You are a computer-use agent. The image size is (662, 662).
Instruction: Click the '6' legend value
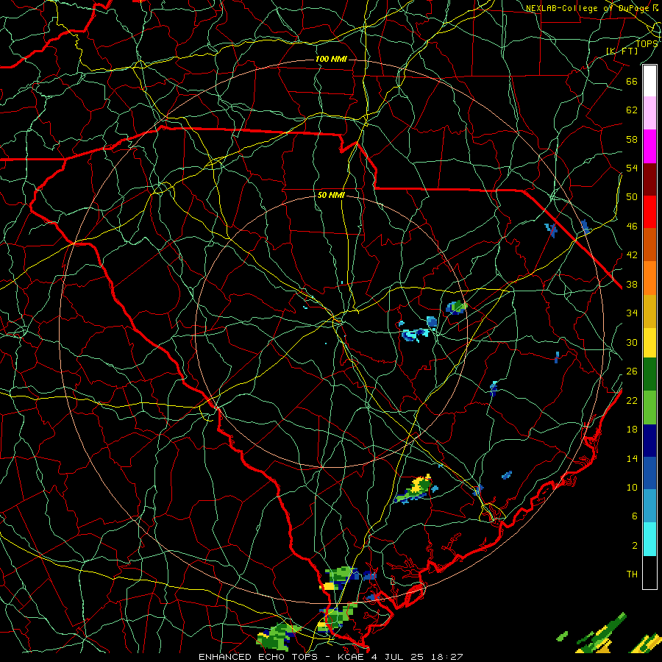pyautogui.click(x=635, y=516)
